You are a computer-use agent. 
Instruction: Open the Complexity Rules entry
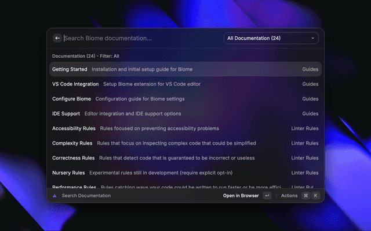[185, 143]
